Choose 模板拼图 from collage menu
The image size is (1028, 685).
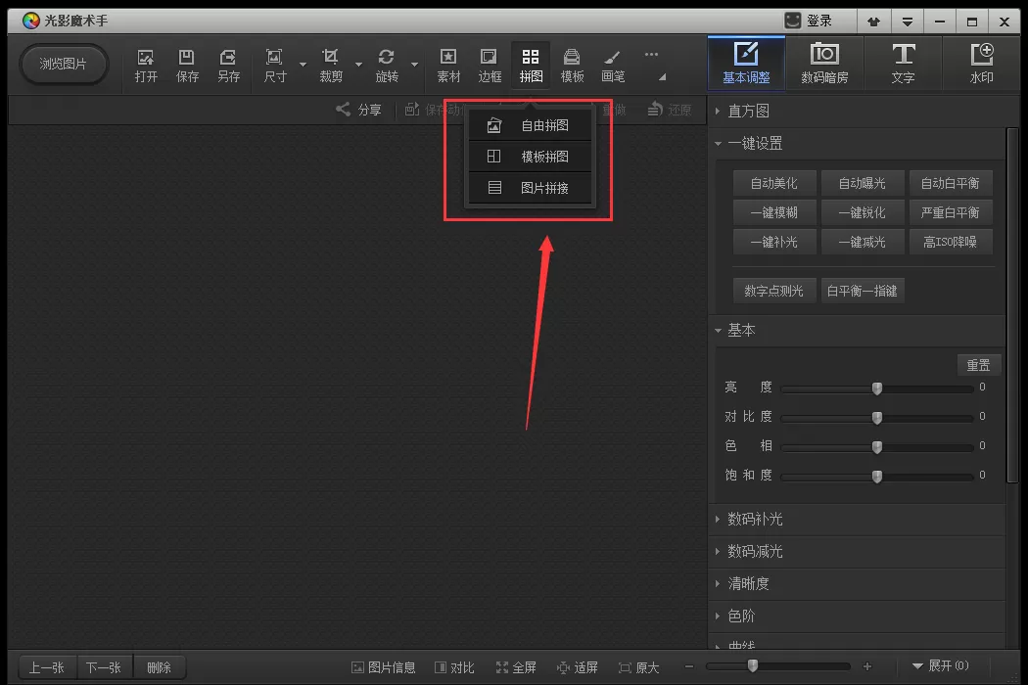click(x=530, y=157)
